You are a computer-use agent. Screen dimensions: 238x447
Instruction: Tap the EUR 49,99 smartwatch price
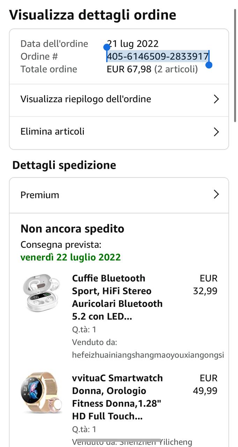(x=205, y=384)
